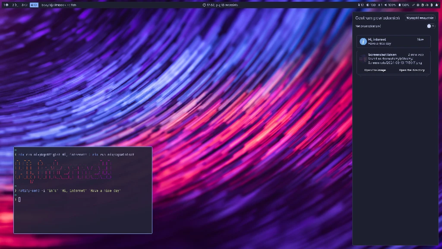Click the notify-send command line in terminal
Viewport: 442px width, 249px height.
pyautogui.click(x=69, y=191)
